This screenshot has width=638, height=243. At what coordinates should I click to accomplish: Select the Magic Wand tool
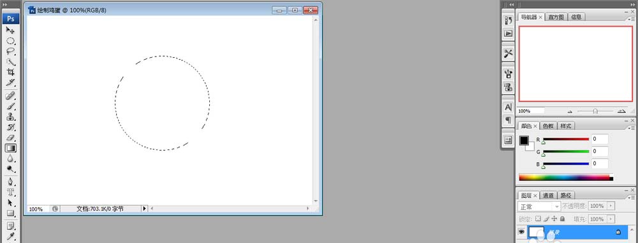point(11,62)
